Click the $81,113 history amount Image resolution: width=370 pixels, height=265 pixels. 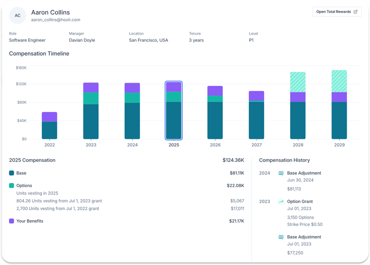[294, 189]
